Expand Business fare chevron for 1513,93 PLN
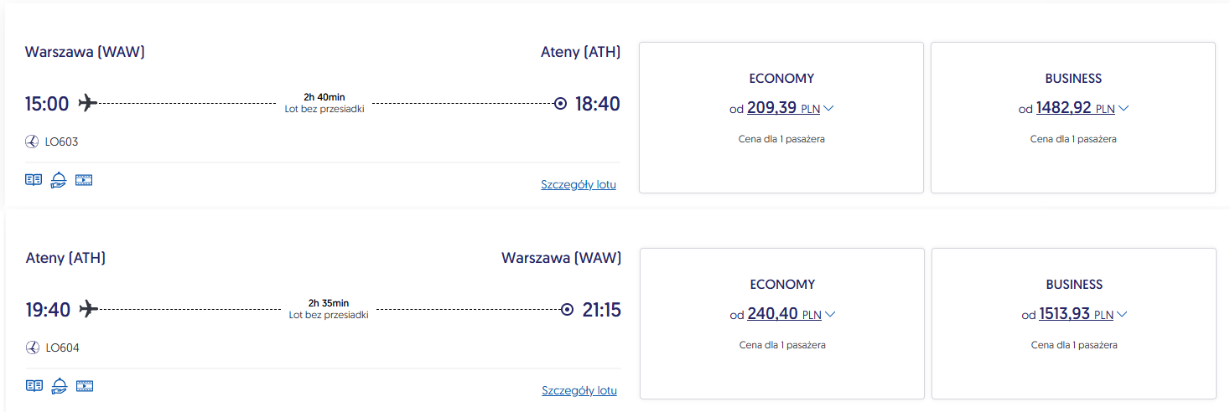The height and width of the screenshot is (412, 1230). click(x=1122, y=314)
